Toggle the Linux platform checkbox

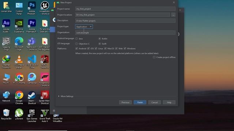coord(96,48)
